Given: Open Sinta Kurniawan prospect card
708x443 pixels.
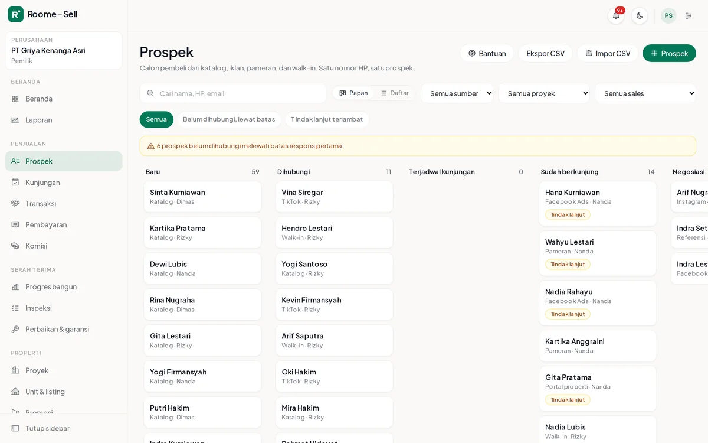Looking at the screenshot, I should tap(202, 197).
